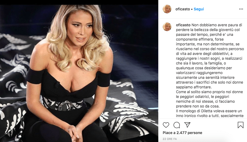This screenshot has width=247, height=142.
Task: Share the post using the paper plane icon
Action: [x=187, y=125]
